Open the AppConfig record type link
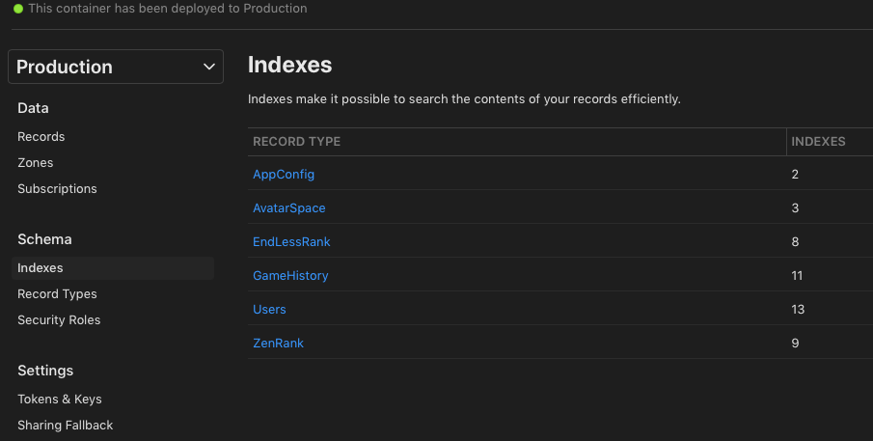 tap(284, 175)
